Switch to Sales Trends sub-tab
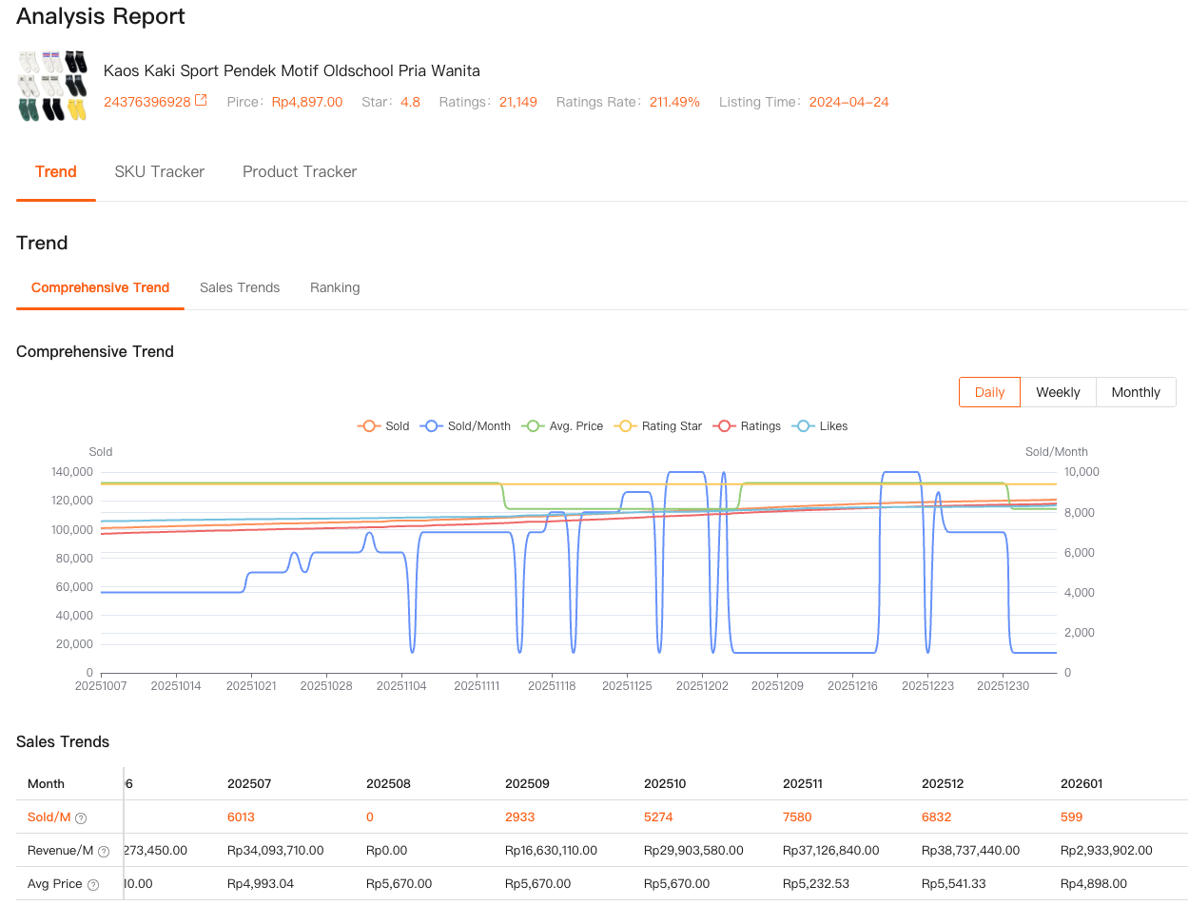Viewport: 1189px width, 906px height. 240,287
